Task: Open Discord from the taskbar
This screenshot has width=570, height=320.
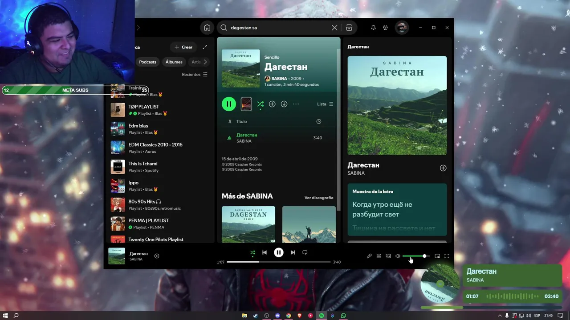Action: [277, 316]
